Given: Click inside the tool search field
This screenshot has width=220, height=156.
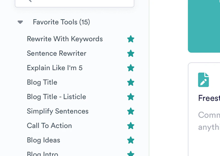Looking at the screenshot, I should (80, 2).
